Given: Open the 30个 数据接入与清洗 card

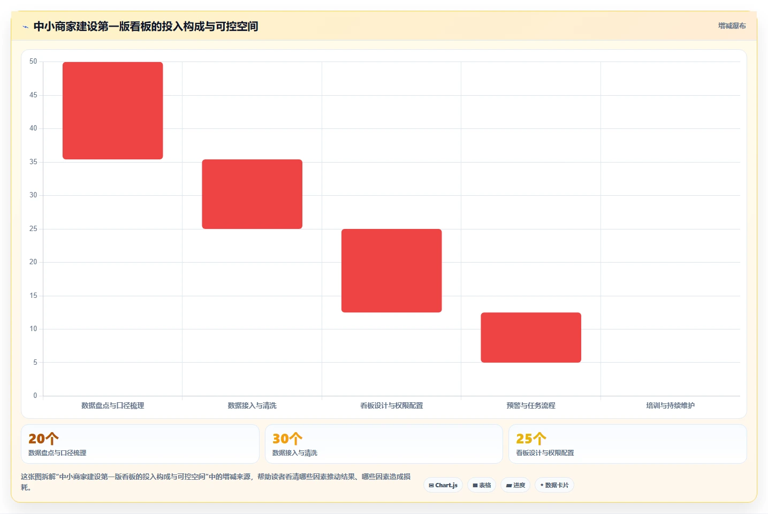Looking at the screenshot, I should click(x=384, y=444).
